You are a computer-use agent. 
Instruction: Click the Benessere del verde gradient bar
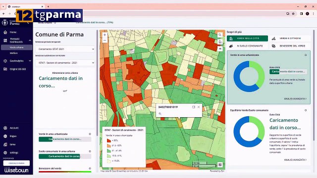pos(65,172)
